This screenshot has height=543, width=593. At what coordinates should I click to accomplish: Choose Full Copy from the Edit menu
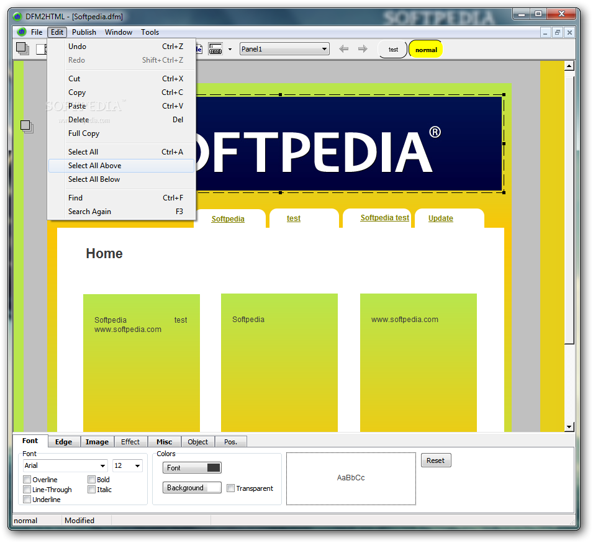coord(121,133)
